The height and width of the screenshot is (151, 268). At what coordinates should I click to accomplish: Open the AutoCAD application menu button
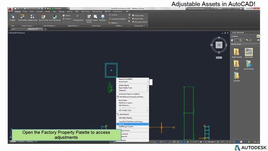[x=10, y=9]
